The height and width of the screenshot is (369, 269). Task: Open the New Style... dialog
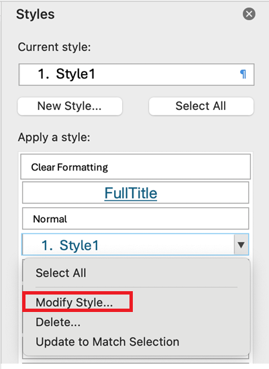tap(70, 106)
